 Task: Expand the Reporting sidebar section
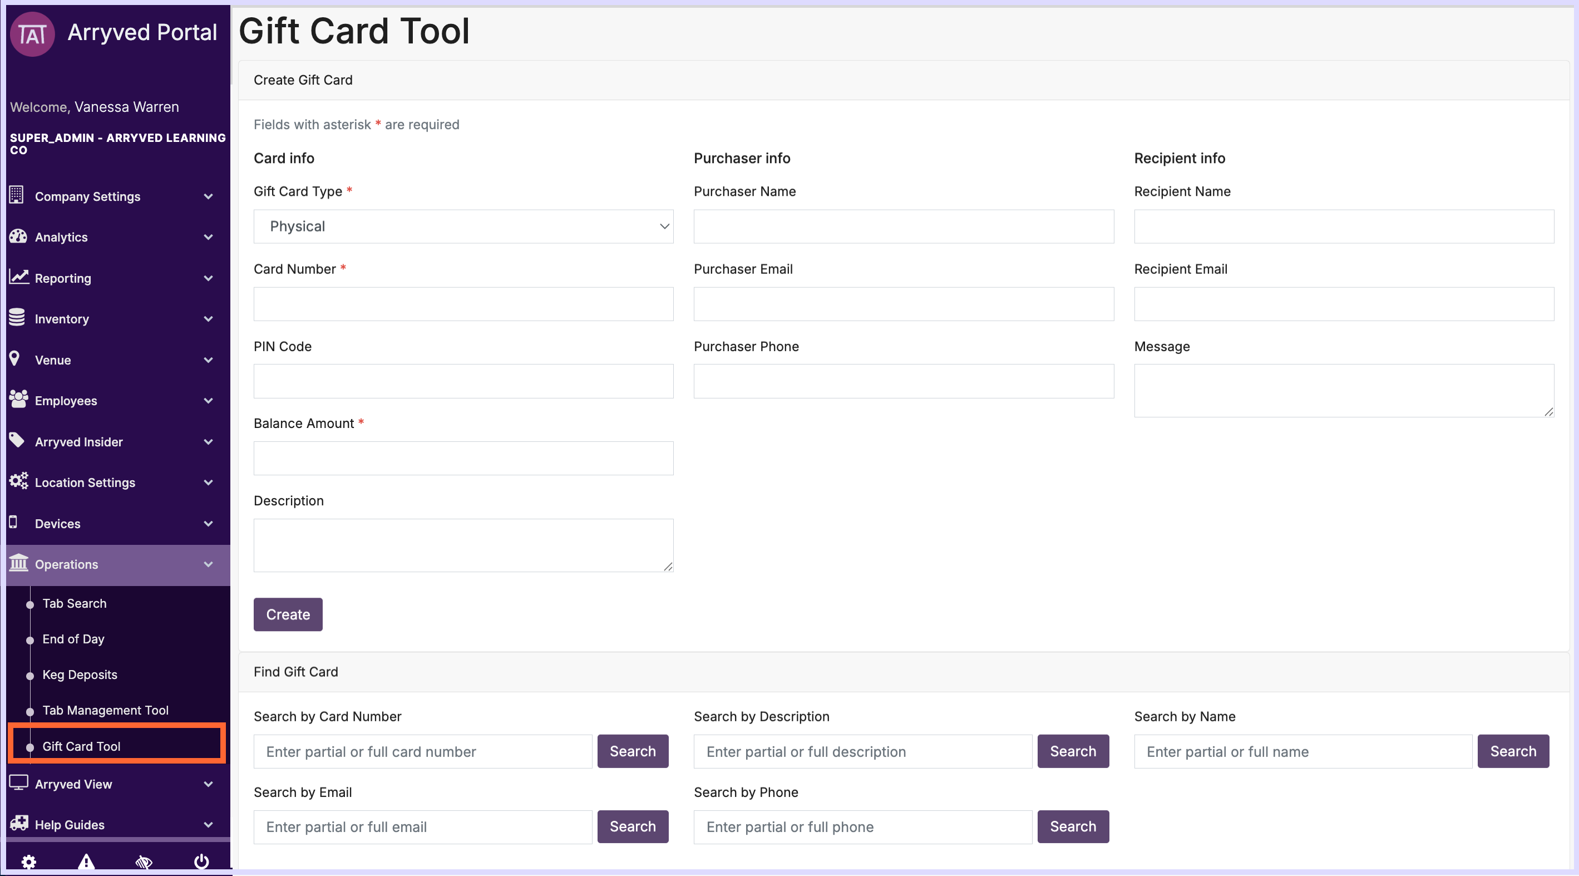(114, 278)
